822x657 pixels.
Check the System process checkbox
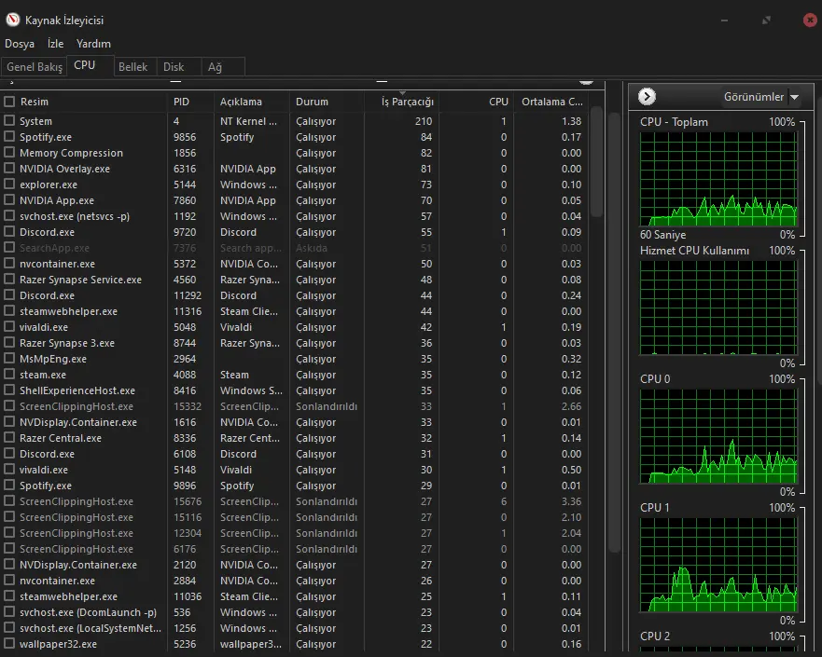pos(9,121)
